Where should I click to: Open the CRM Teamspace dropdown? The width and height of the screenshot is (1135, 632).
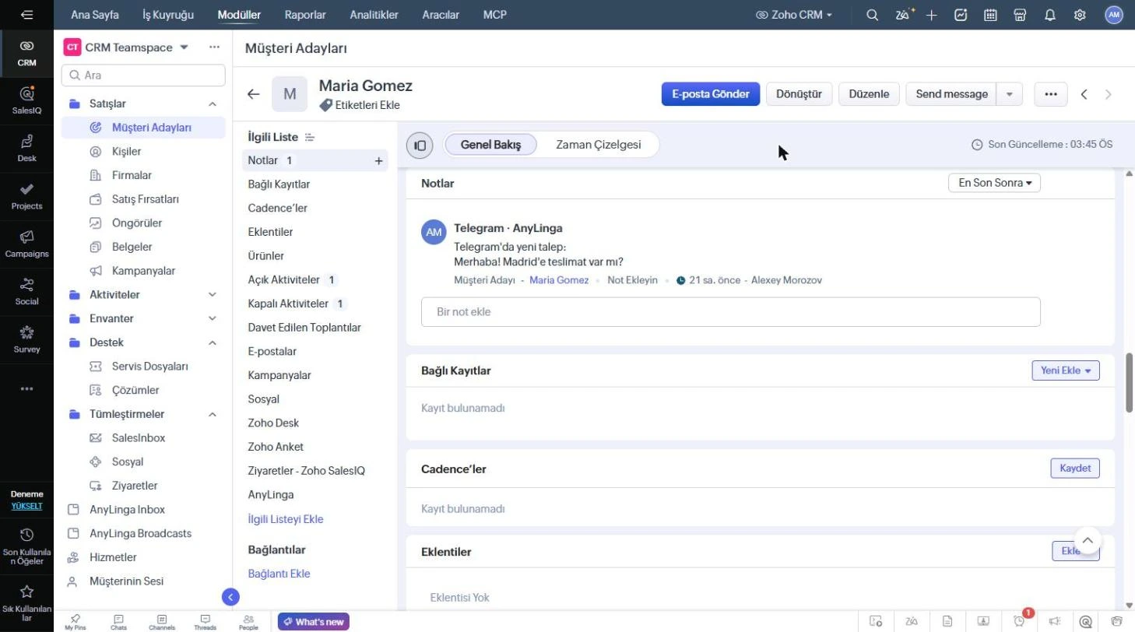[x=184, y=47]
